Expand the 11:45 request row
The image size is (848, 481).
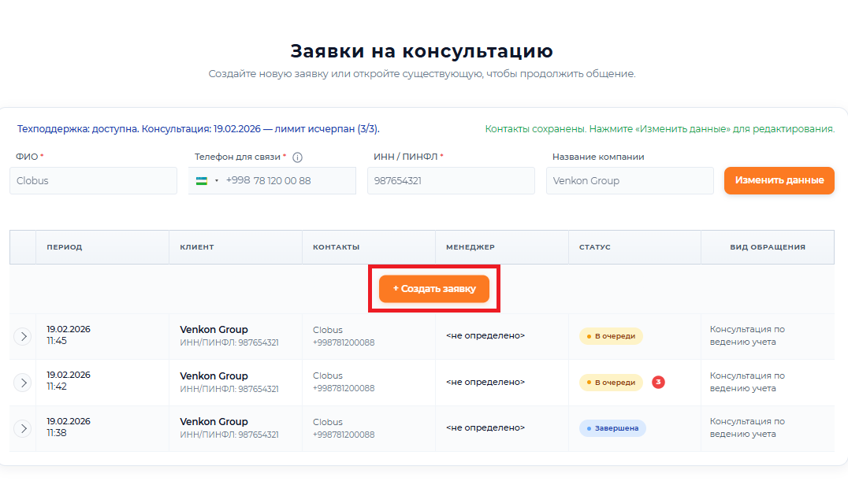click(24, 336)
